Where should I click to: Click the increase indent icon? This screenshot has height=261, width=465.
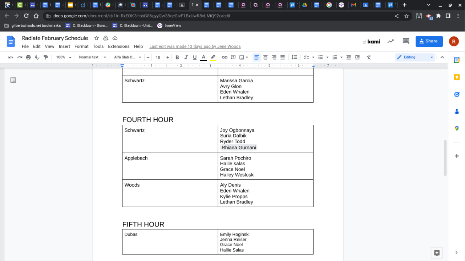click(357, 57)
